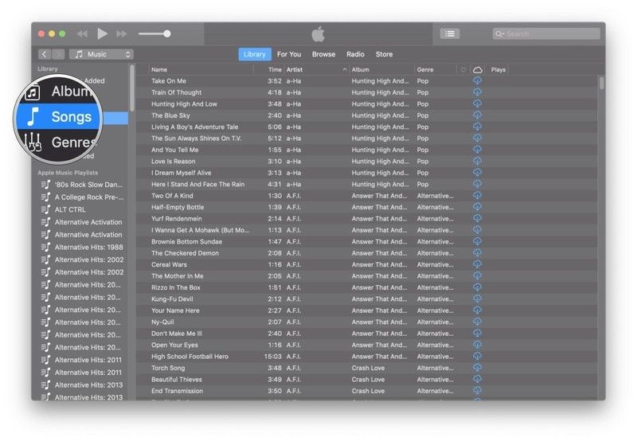Screen dimensions: 637x441
Task: Open the Up Next list icon
Action: pyautogui.click(x=450, y=33)
